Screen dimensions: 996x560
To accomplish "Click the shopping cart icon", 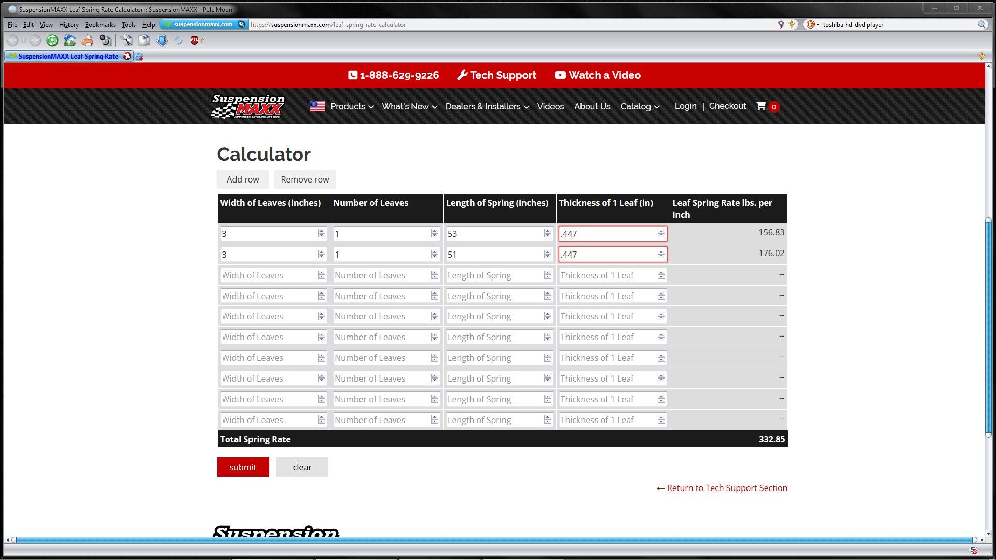I will tap(761, 106).
